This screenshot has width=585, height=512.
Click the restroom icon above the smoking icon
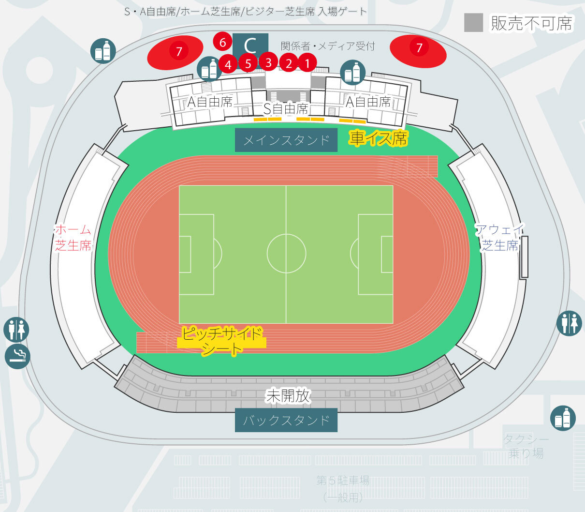[x=16, y=330]
